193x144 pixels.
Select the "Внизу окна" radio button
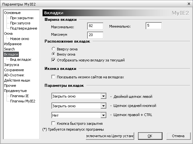pos(53,54)
